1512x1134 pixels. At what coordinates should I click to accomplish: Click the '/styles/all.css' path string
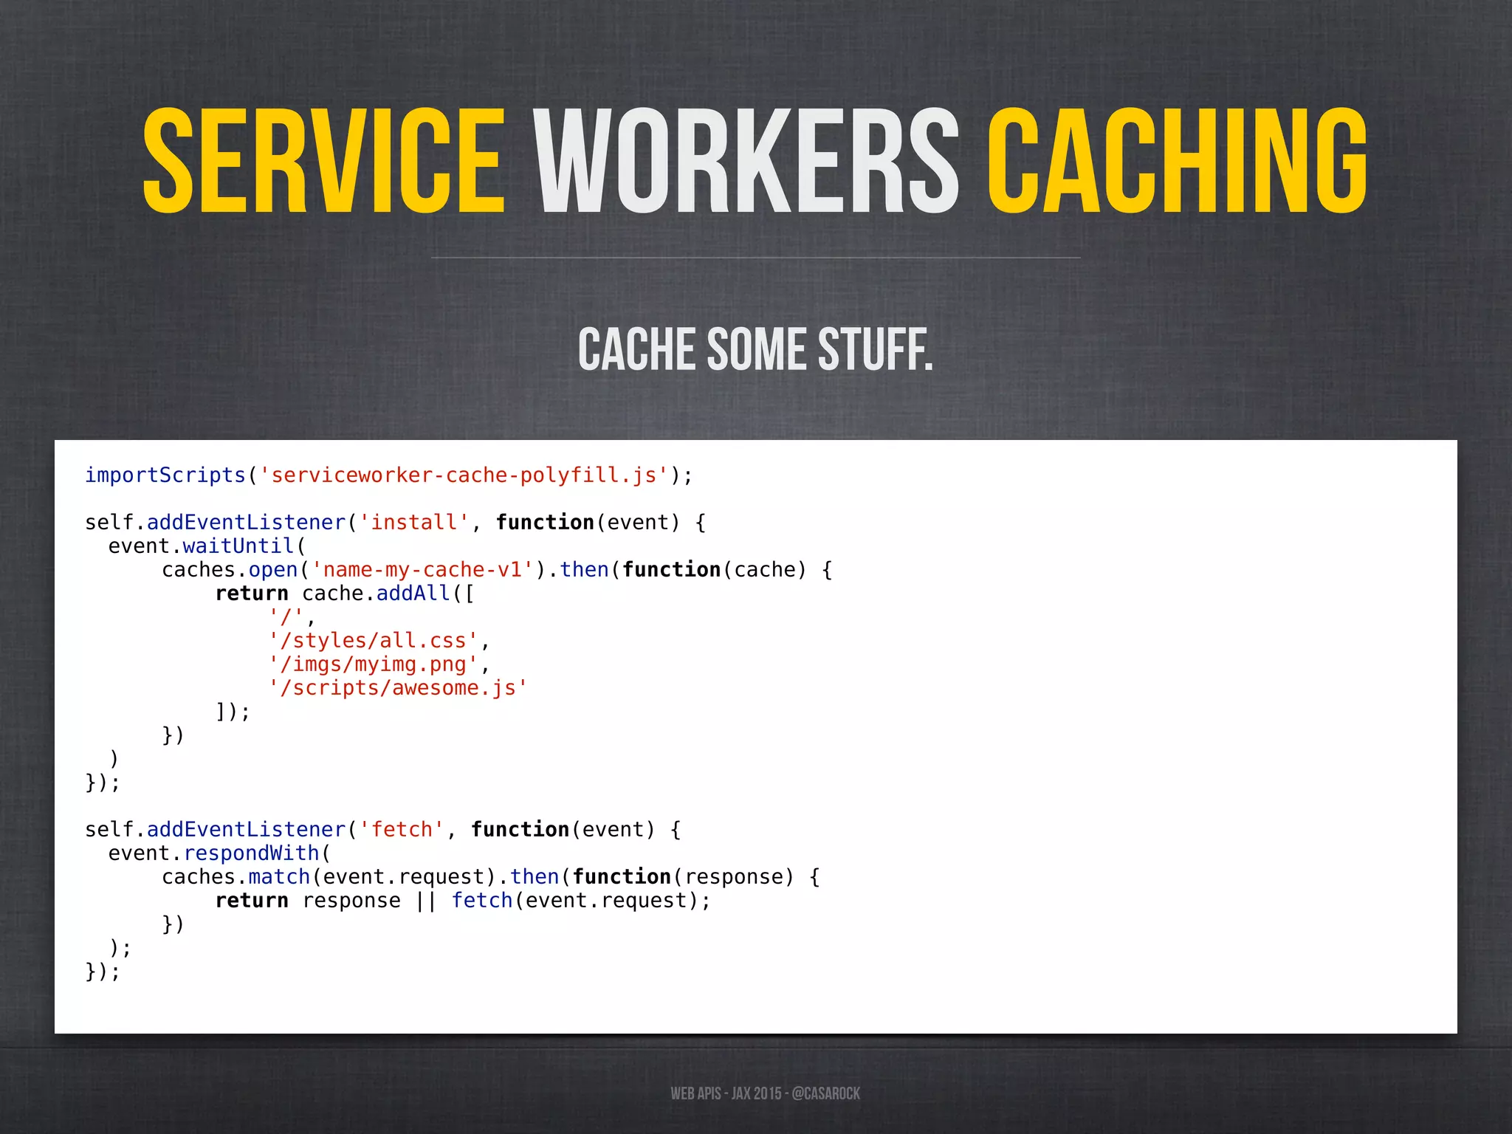tap(374, 641)
